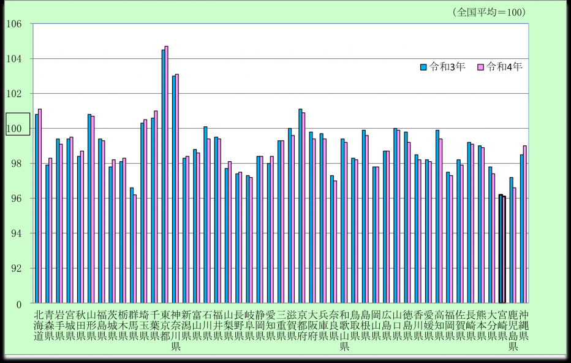Select the 福島県 axis label
This screenshot has height=363, width=571.
pos(102,326)
